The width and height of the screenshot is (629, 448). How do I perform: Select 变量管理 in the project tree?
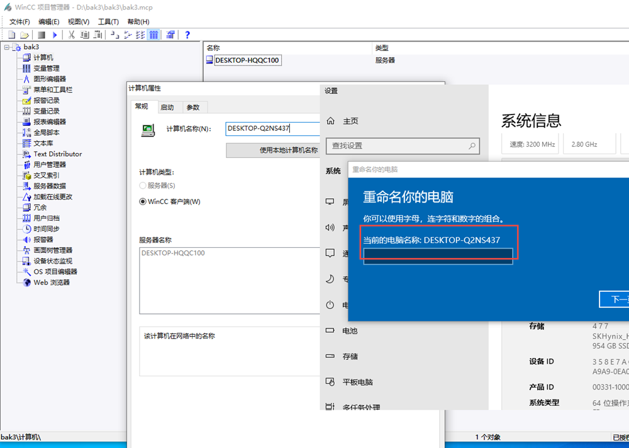pos(47,68)
